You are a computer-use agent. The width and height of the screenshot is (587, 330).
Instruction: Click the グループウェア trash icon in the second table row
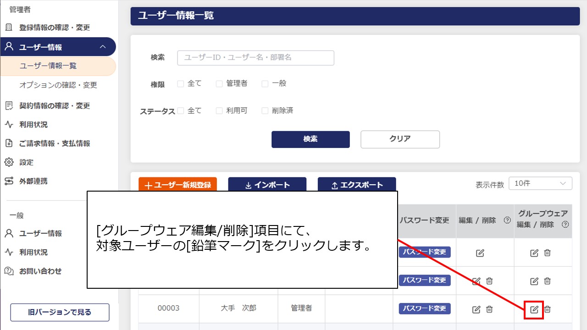[547, 281]
